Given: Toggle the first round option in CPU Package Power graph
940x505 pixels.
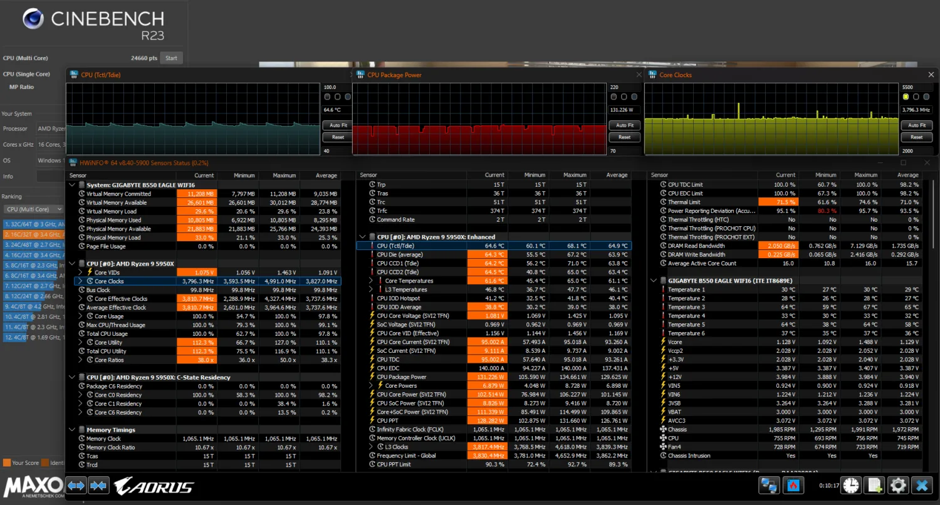Looking at the screenshot, I should click(x=614, y=97).
